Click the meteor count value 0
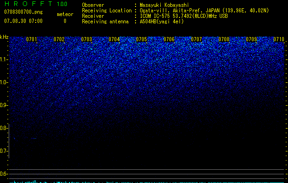The height and width of the screenshot is (183, 288). click(x=65, y=21)
